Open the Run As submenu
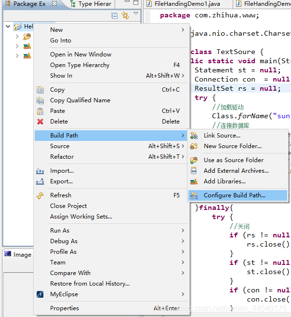The width and height of the screenshot is (291, 317). (112, 231)
